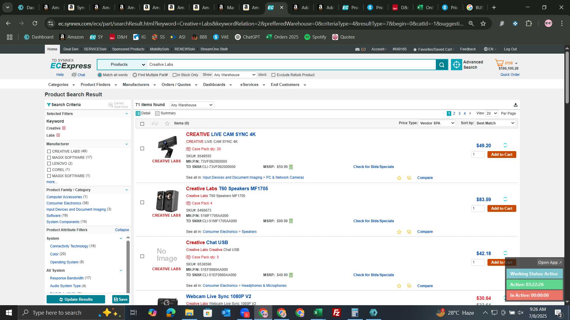The width and height of the screenshot is (570, 320).
Task: Go to Deal Den tab
Action: [x=71, y=49]
